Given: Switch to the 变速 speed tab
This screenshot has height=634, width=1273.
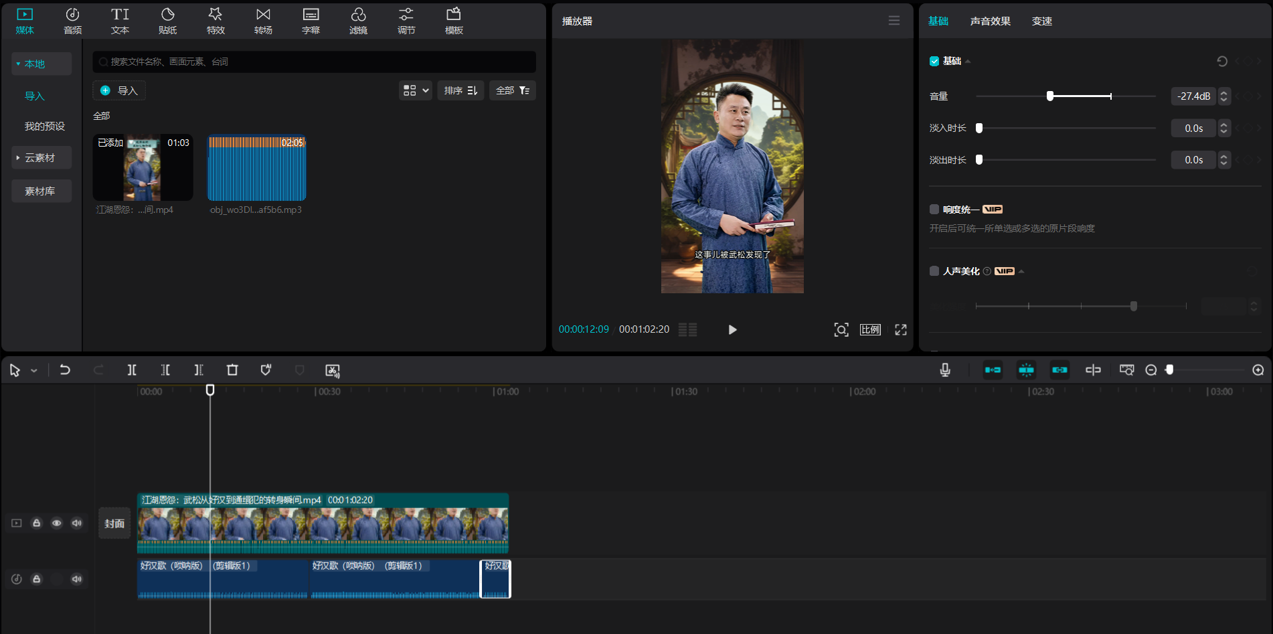Looking at the screenshot, I should point(1041,21).
